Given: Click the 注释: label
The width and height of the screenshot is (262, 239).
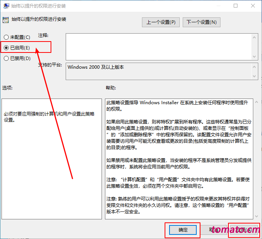Looking at the screenshot, I should pyautogui.click(x=43, y=35).
